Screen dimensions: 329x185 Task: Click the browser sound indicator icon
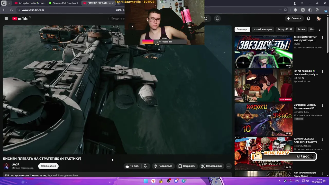pos(4,3)
